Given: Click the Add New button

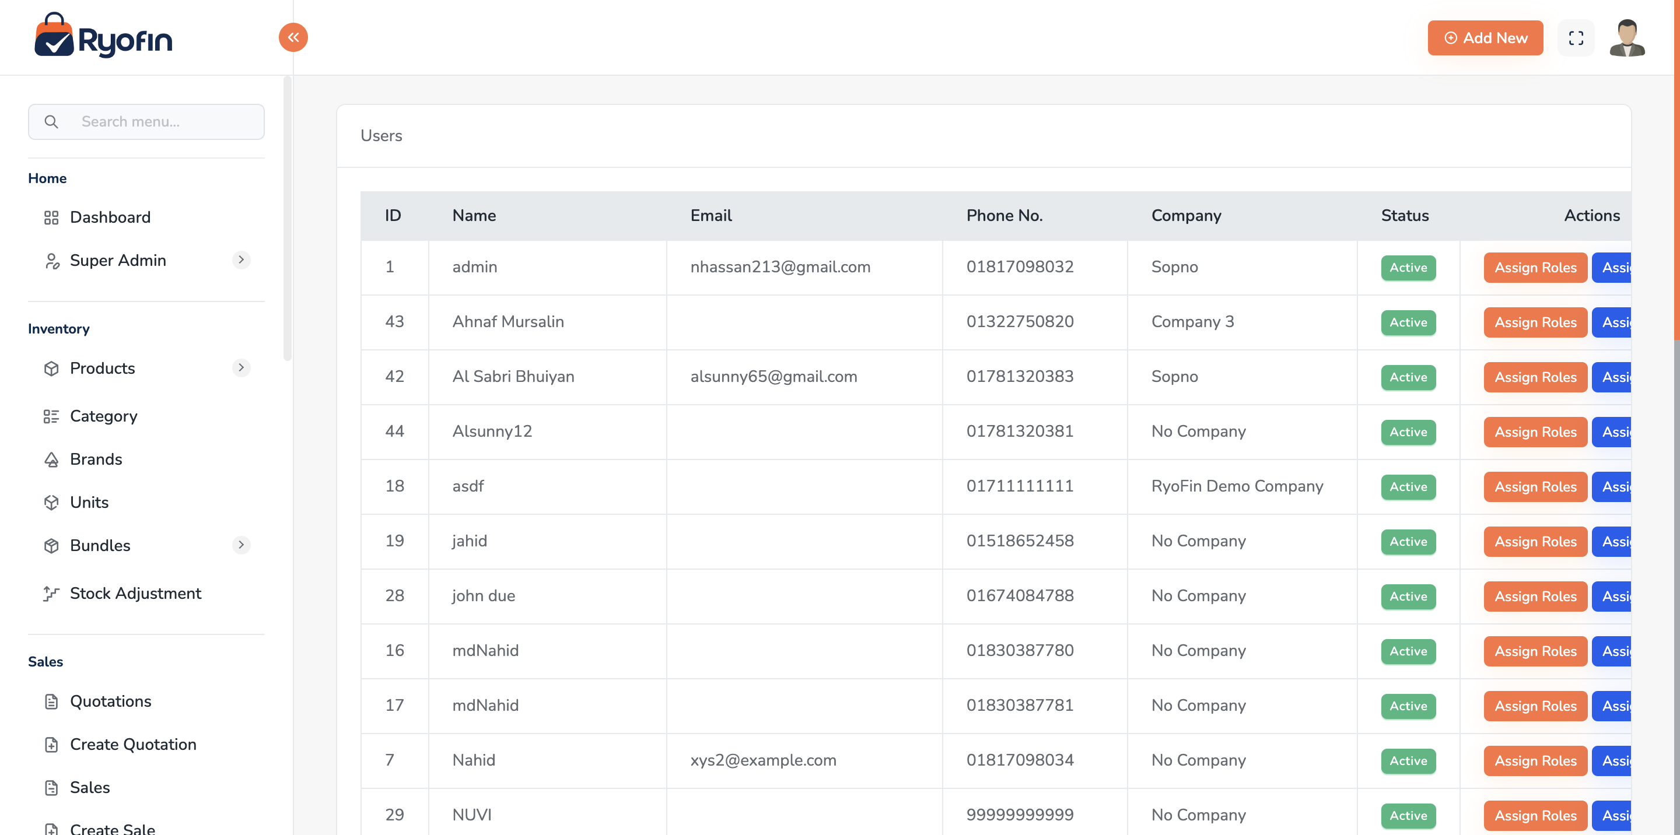Looking at the screenshot, I should [1485, 38].
